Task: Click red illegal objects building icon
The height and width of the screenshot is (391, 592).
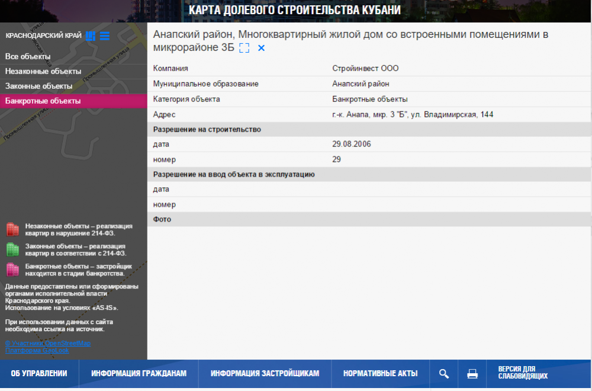Action: (x=12, y=229)
